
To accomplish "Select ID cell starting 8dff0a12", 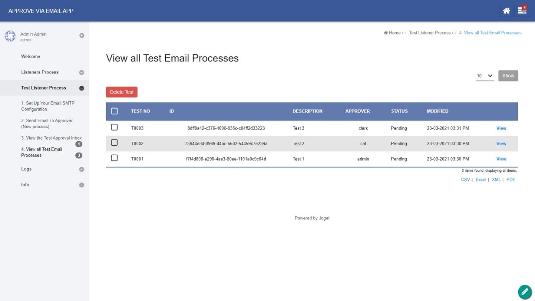I will click(x=226, y=128).
